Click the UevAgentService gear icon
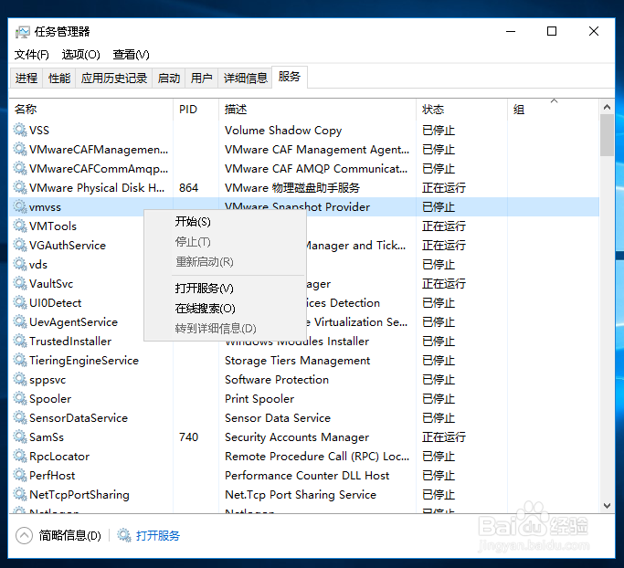This screenshot has width=624, height=568. pos(19,321)
